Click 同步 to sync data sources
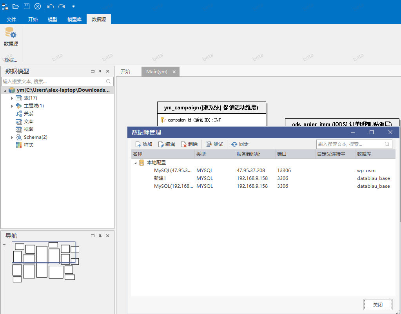 (x=240, y=144)
